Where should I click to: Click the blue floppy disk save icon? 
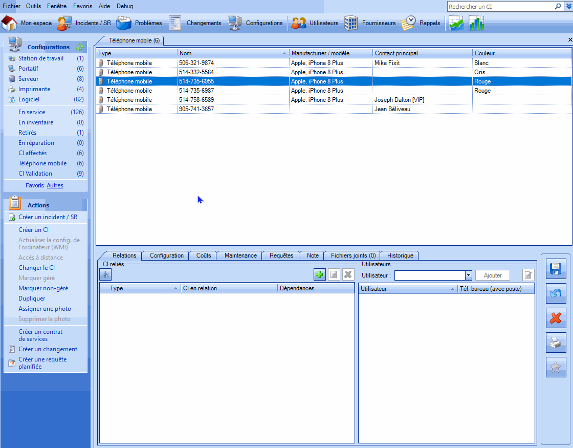[x=556, y=269]
